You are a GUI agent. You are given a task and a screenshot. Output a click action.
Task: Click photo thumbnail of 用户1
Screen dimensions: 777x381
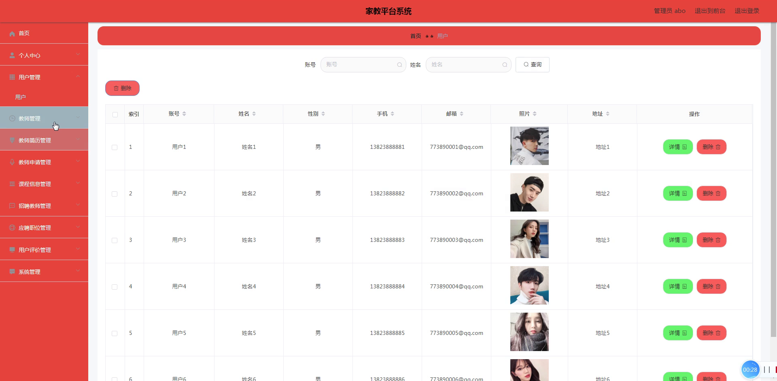529,146
